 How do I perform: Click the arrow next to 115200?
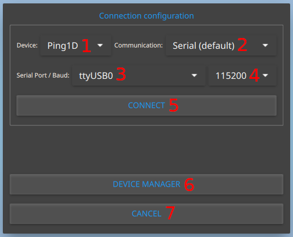point(265,75)
